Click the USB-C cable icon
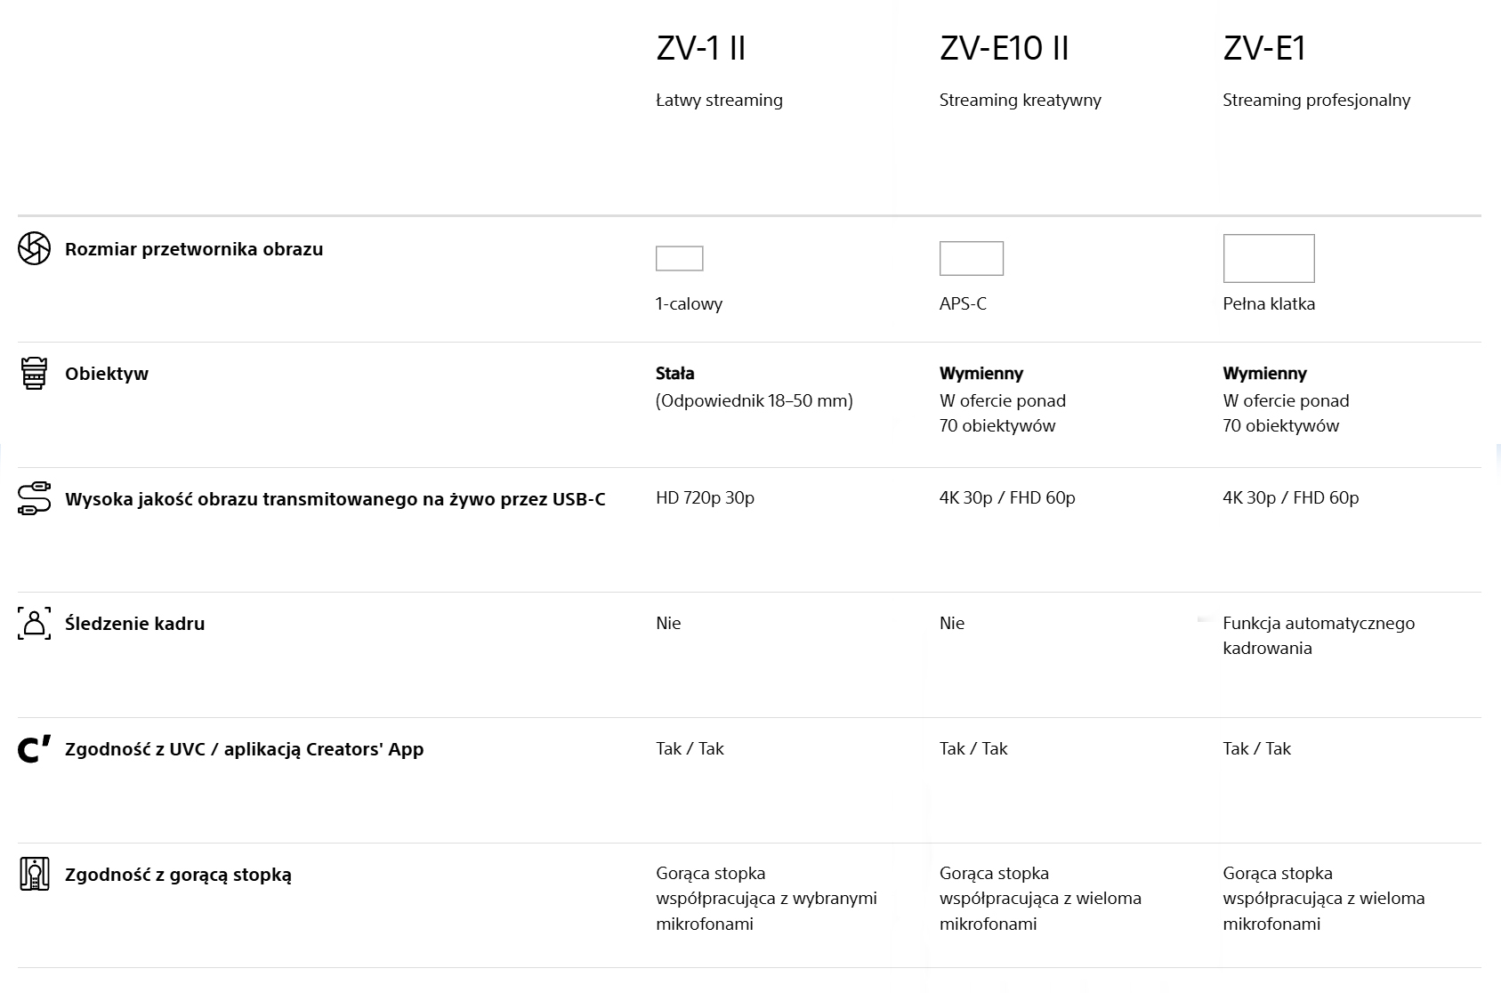 [34, 498]
